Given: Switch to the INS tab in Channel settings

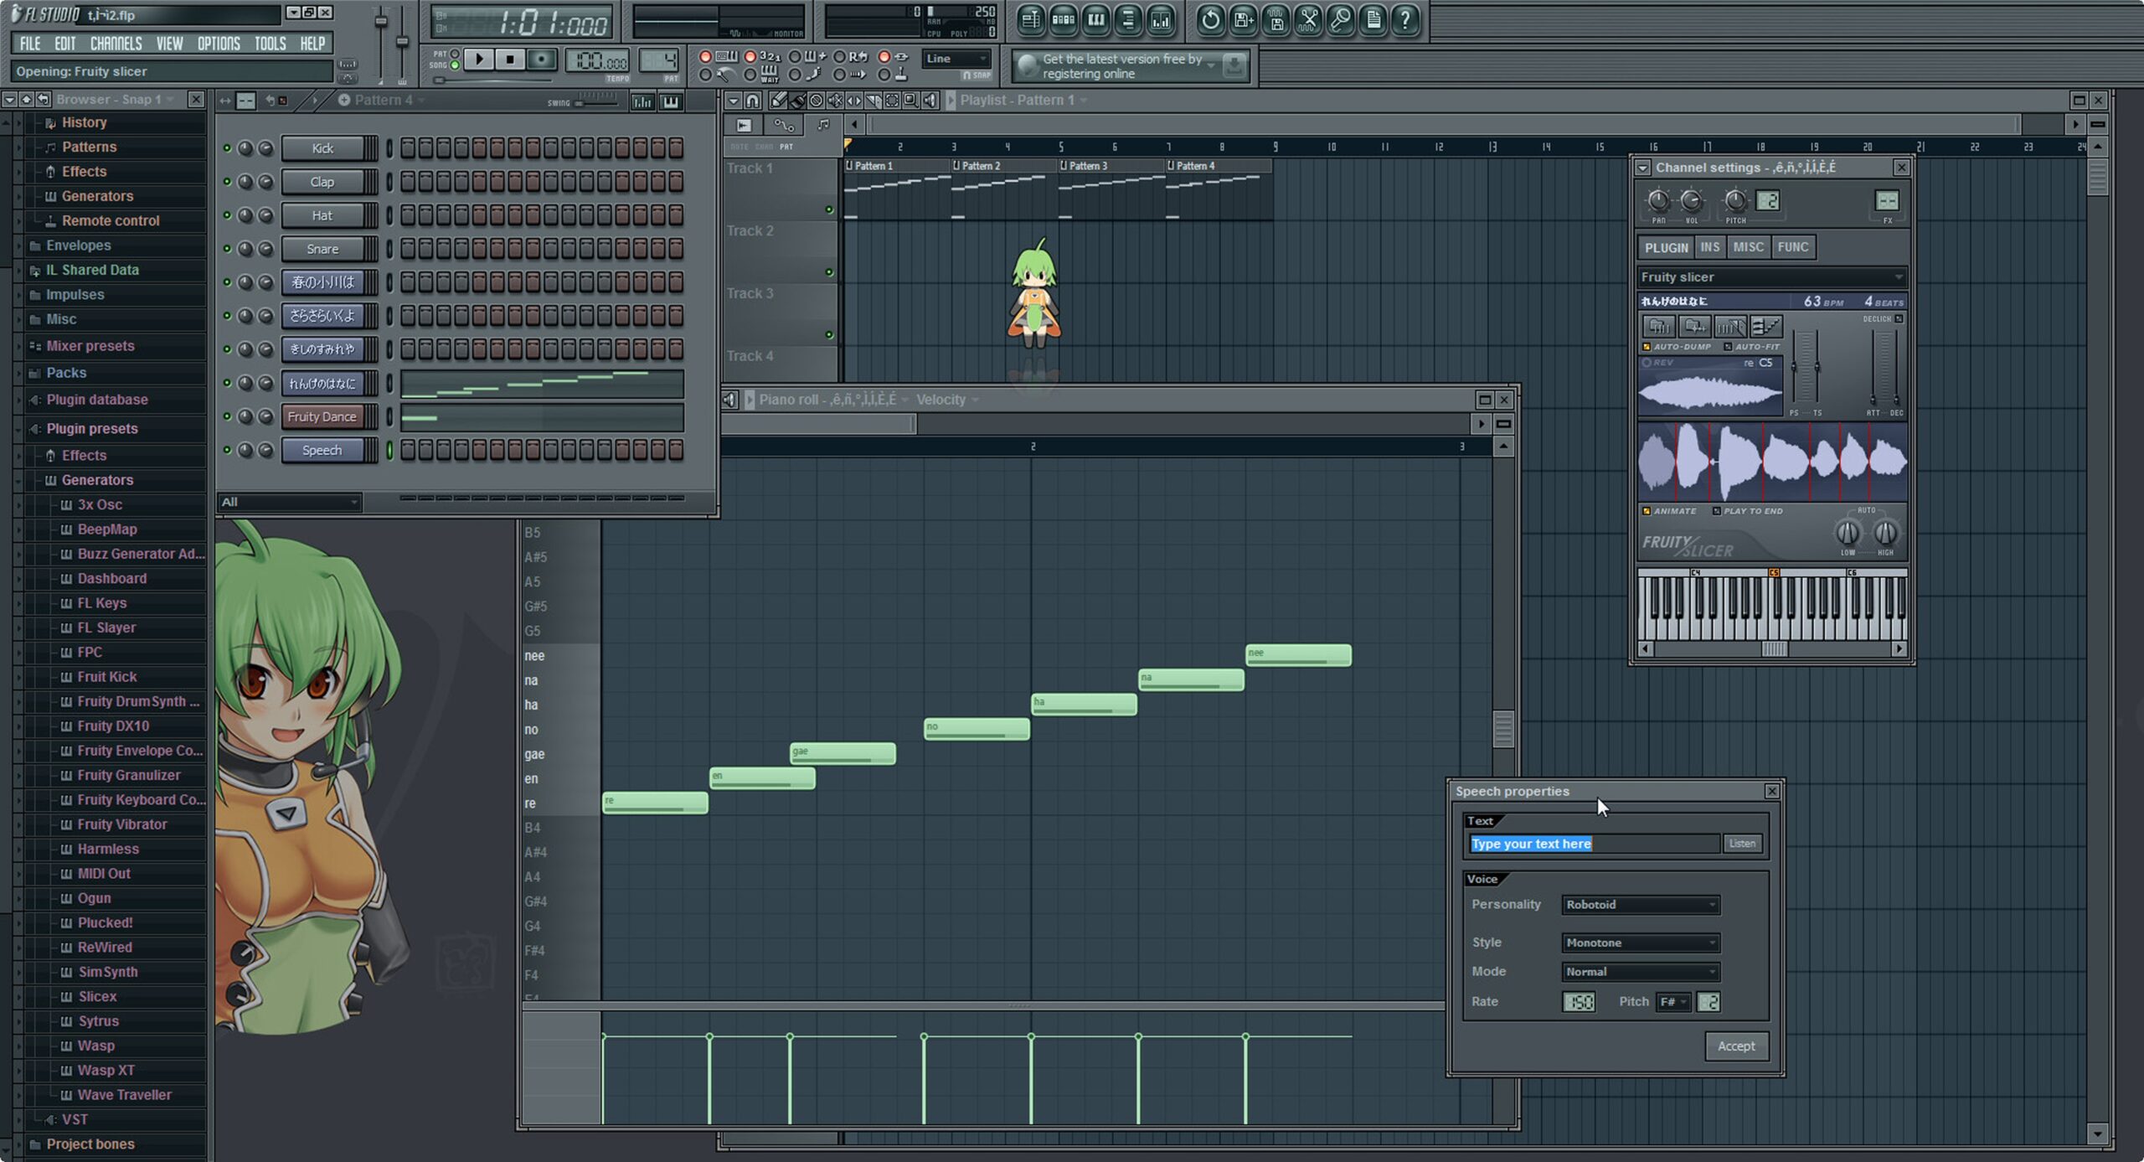Looking at the screenshot, I should pos(1709,247).
